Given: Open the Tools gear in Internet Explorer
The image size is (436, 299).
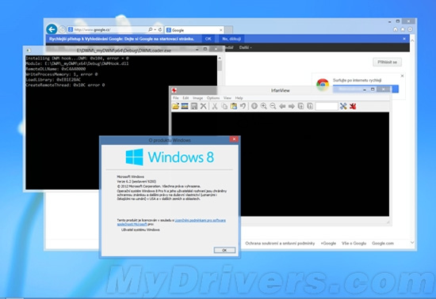Looking at the screenshot, I should coord(410,29).
